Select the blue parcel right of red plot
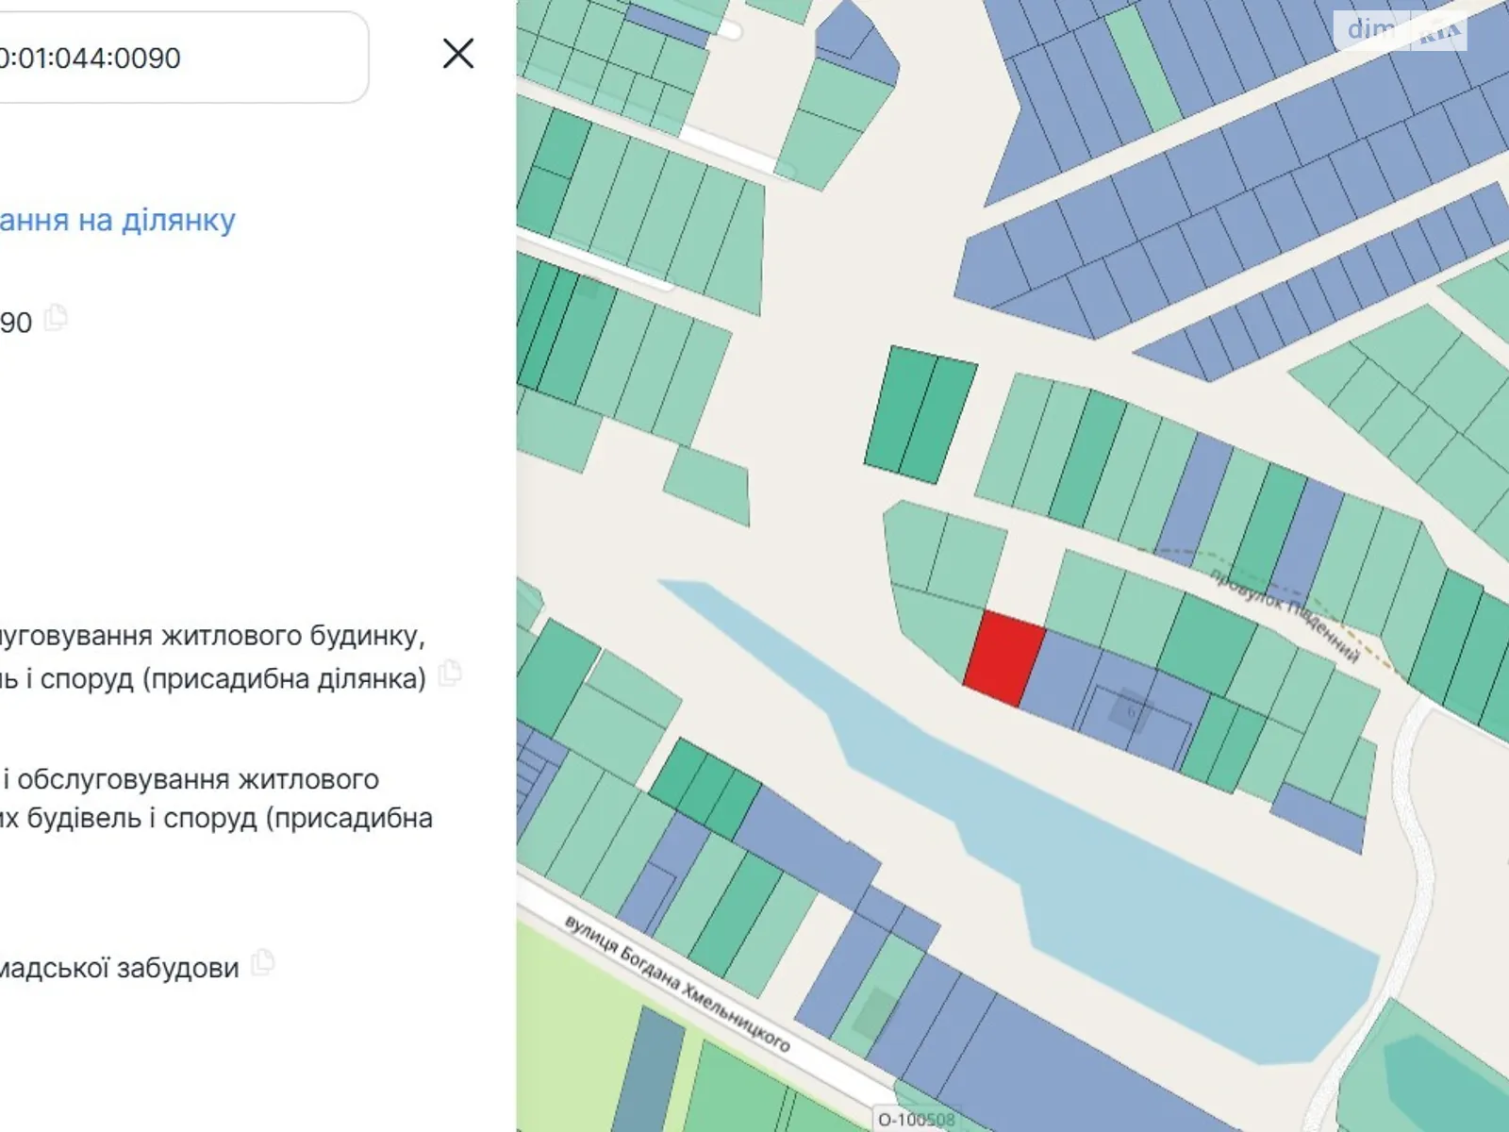The height and width of the screenshot is (1132, 1509). [x=1061, y=679]
